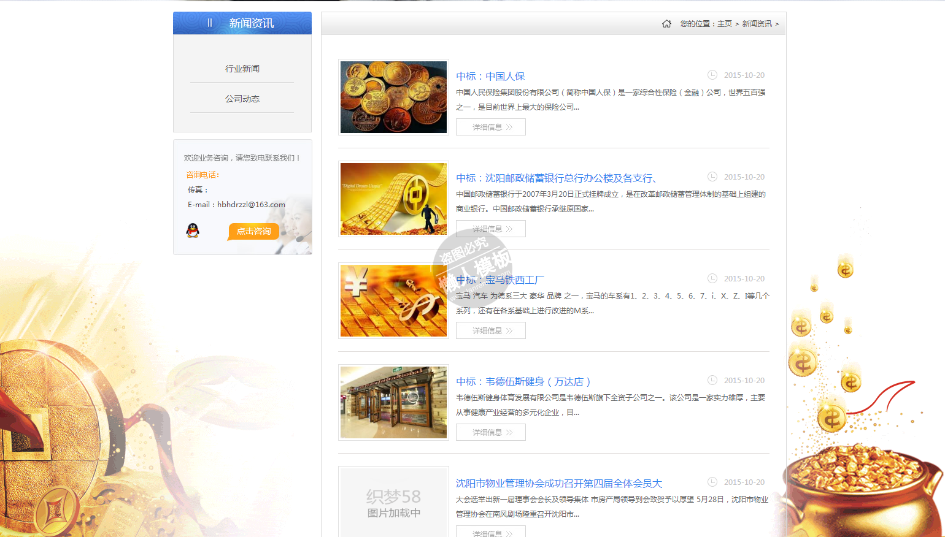The width and height of the screenshot is (945, 537).
Task: Click 欢迎业务咨询，请您致电联系我们 text
Action: (242, 158)
